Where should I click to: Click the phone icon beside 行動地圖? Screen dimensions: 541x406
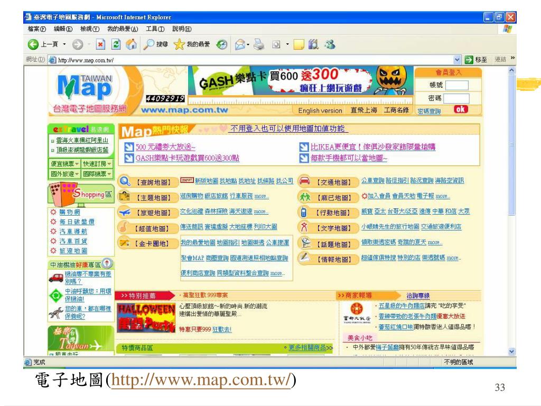pos(304,211)
